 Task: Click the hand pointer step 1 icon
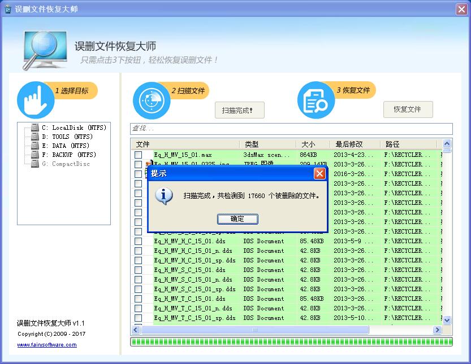coord(36,100)
